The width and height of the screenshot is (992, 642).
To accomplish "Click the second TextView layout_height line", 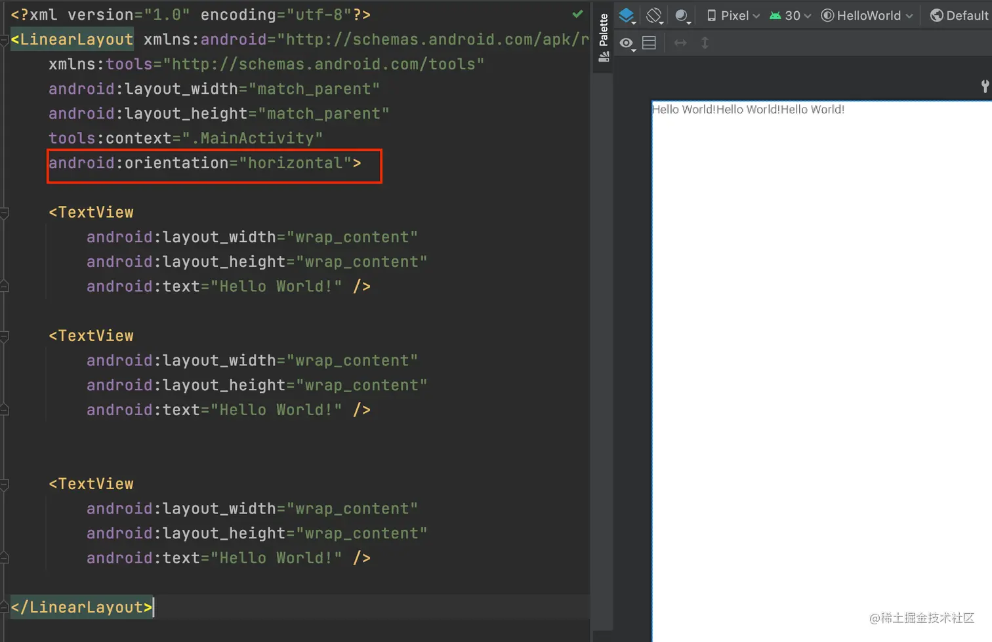I will (257, 385).
